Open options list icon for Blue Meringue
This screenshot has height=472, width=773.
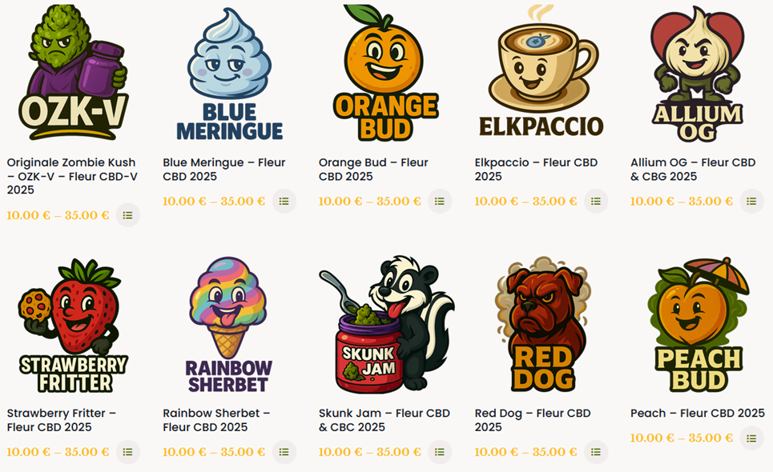284,202
